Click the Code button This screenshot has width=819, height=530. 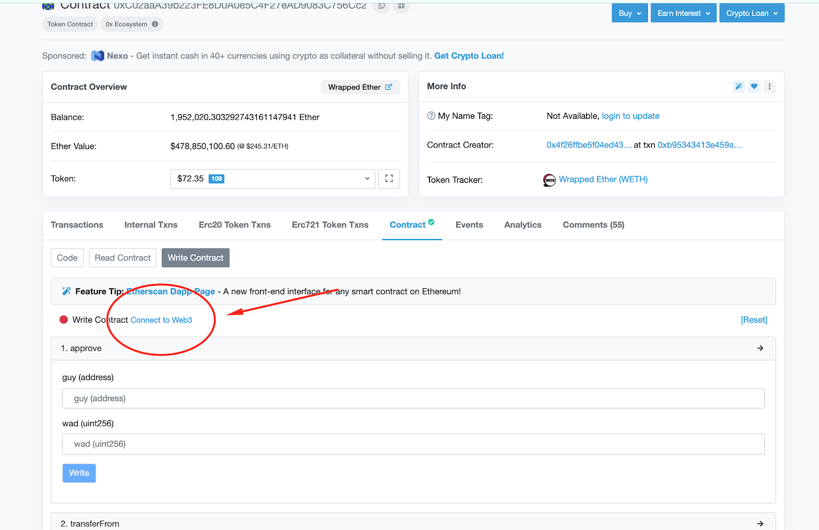point(67,258)
